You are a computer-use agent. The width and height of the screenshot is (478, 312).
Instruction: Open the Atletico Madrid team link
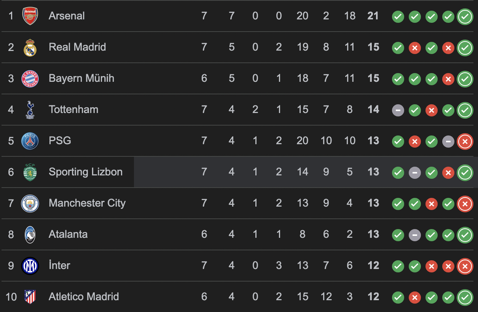(84, 297)
